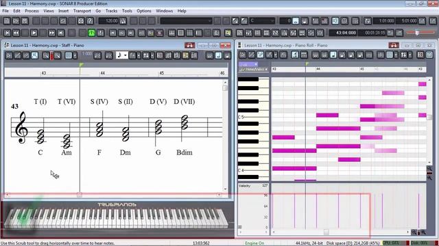The image size is (439, 246).
Task: Click measure 44 on the Staff view ruler
Action: (x=102, y=73)
